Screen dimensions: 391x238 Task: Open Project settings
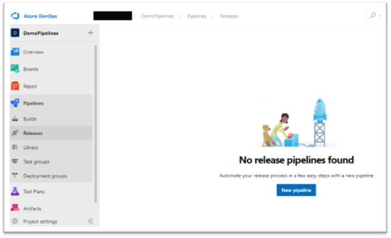(x=40, y=222)
